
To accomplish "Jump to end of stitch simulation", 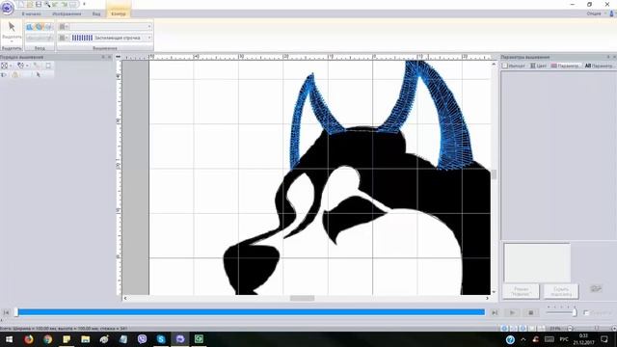I will [x=495, y=312].
